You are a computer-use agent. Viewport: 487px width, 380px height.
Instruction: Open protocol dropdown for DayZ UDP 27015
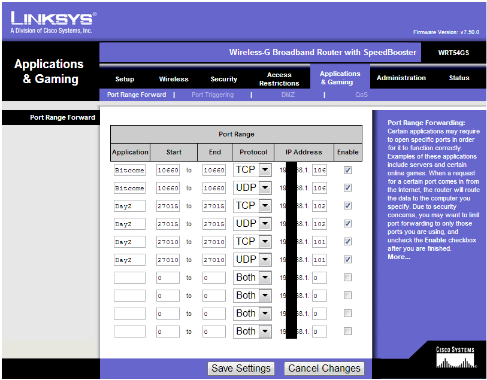(x=252, y=224)
